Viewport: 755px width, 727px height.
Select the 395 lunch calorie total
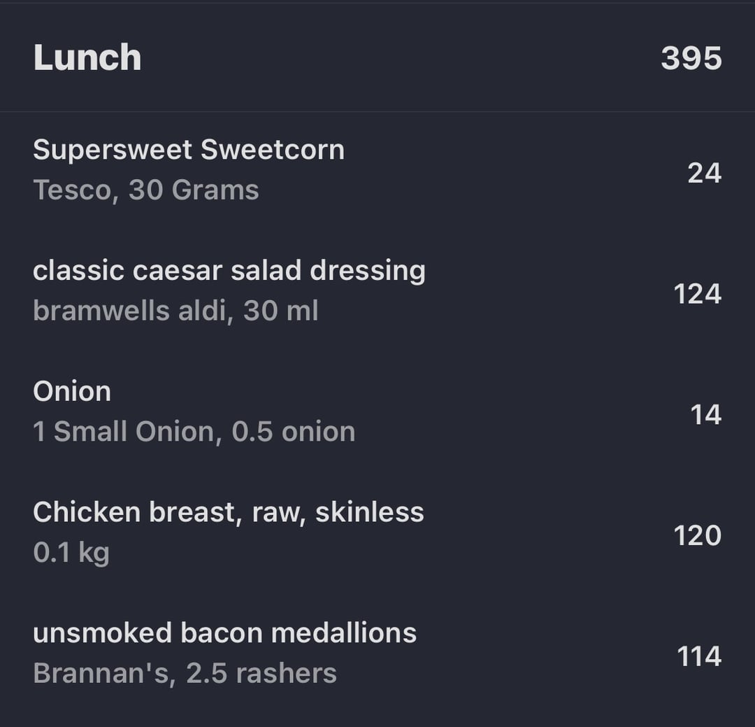click(691, 58)
